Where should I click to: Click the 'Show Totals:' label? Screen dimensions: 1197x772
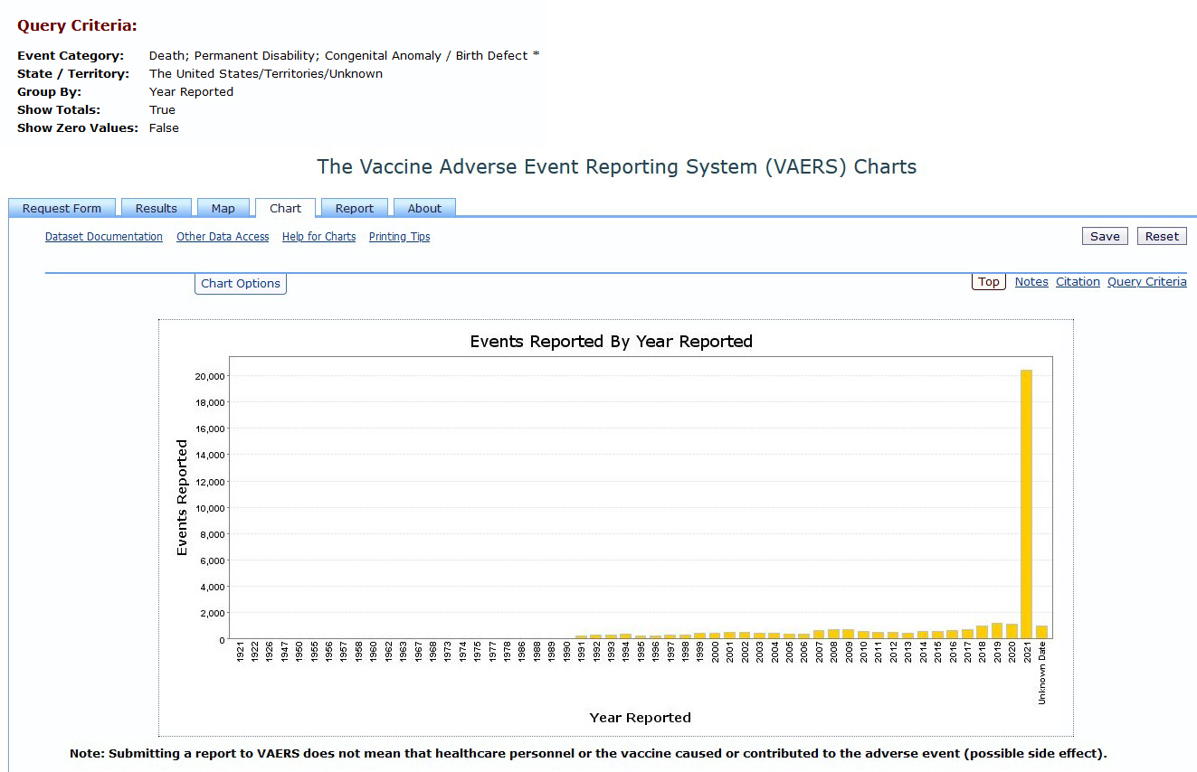pyautogui.click(x=59, y=110)
